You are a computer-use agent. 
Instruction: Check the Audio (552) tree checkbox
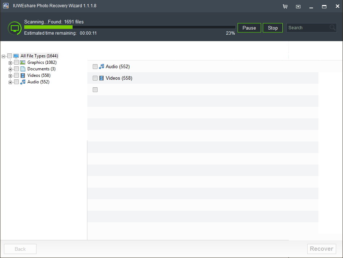click(x=16, y=82)
